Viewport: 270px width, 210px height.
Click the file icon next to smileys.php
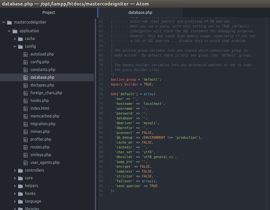click(x=26, y=155)
